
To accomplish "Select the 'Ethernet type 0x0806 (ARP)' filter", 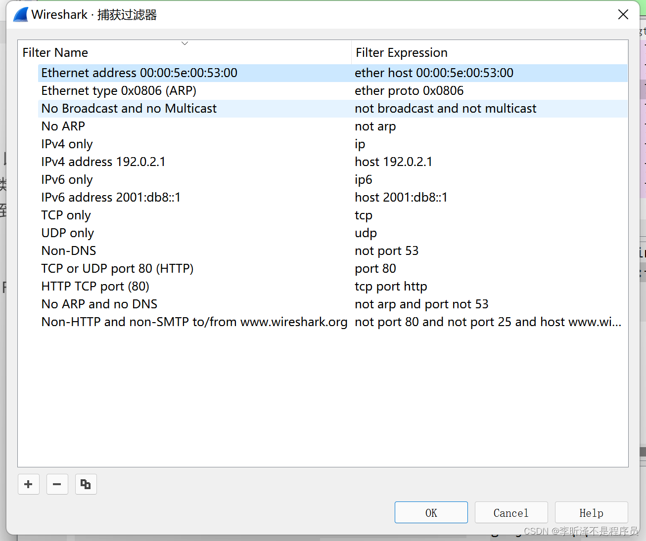I will [x=119, y=91].
